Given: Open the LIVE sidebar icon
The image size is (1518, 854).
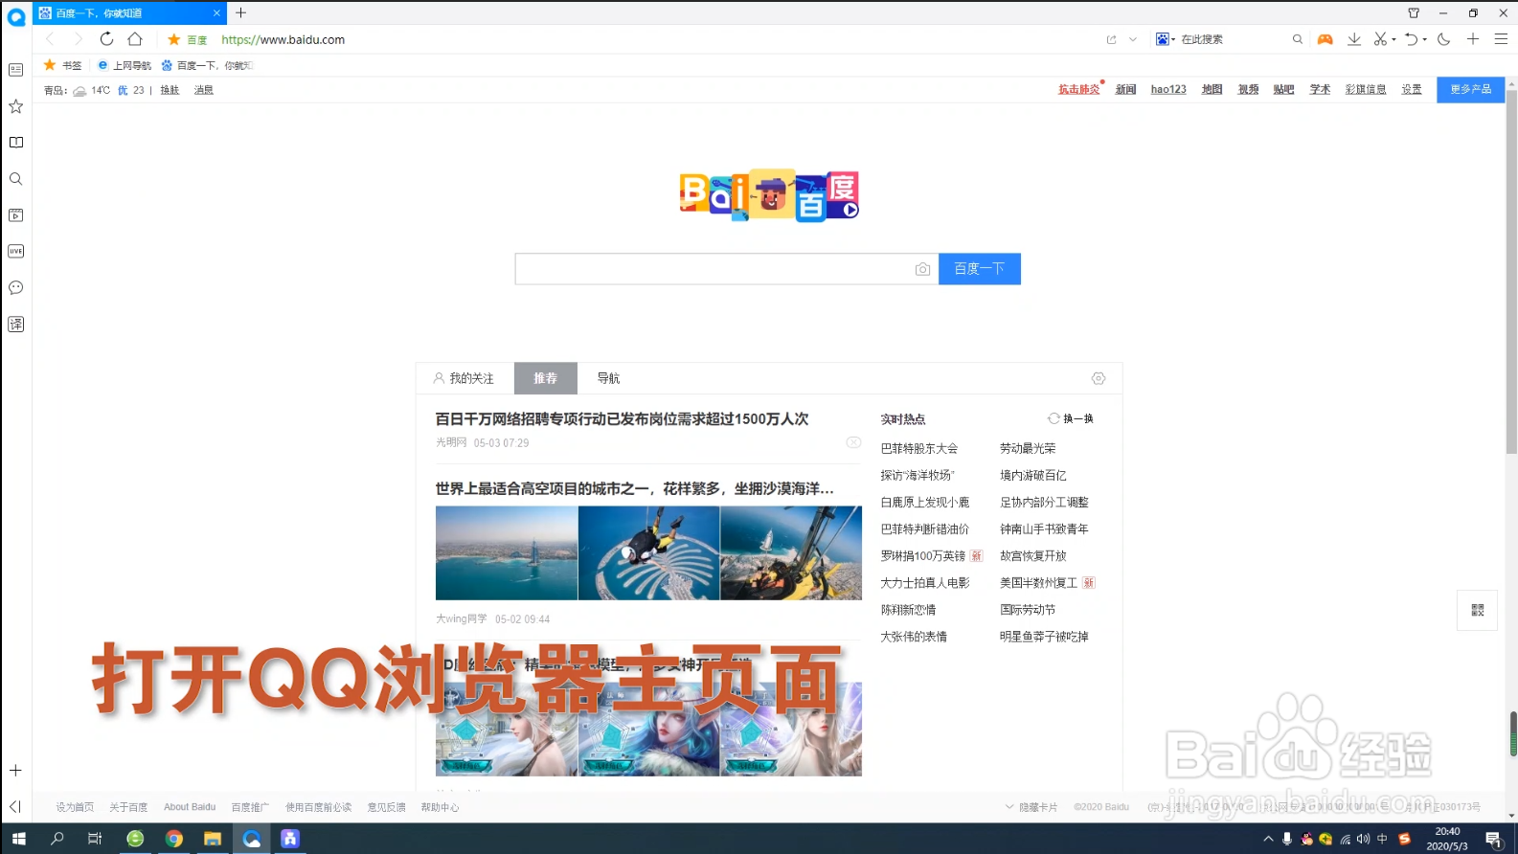Looking at the screenshot, I should [16, 252].
